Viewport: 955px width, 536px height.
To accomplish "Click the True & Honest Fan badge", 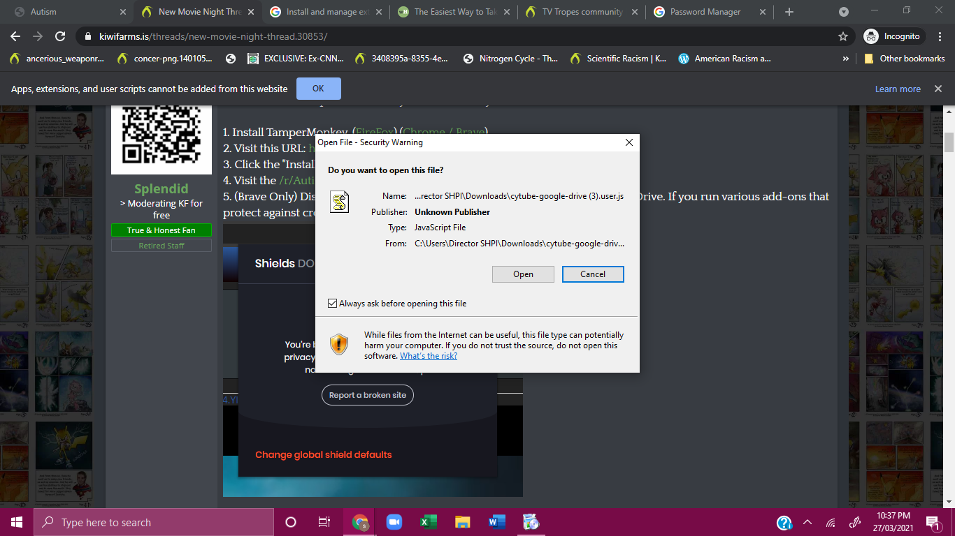I will point(161,230).
